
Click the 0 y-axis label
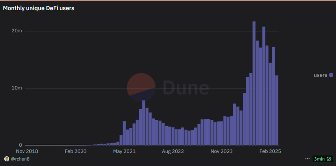click(21, 145)
